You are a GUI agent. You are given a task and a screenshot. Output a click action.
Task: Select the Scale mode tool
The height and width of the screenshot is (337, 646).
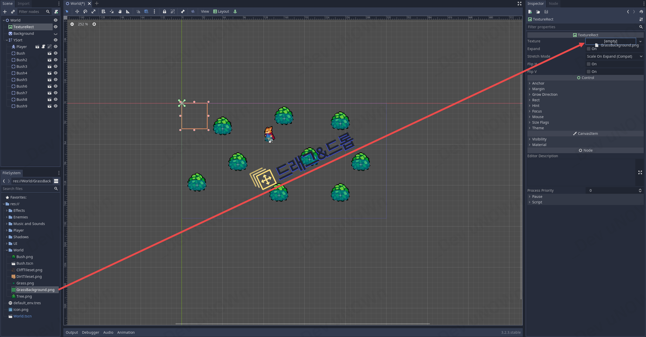click(93, 11)
